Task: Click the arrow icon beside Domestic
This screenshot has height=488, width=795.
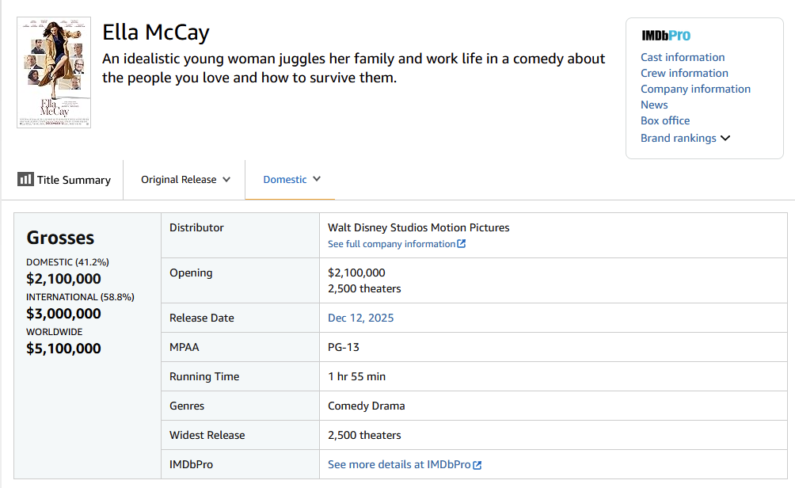Action: (317, 179)
